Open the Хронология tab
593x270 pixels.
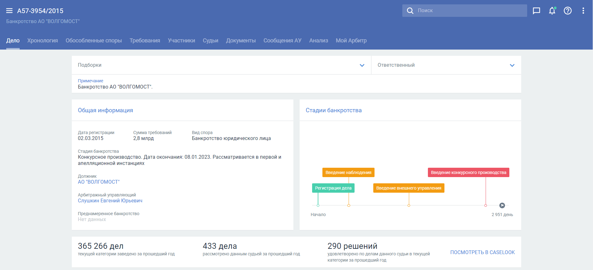coord(42,41)
